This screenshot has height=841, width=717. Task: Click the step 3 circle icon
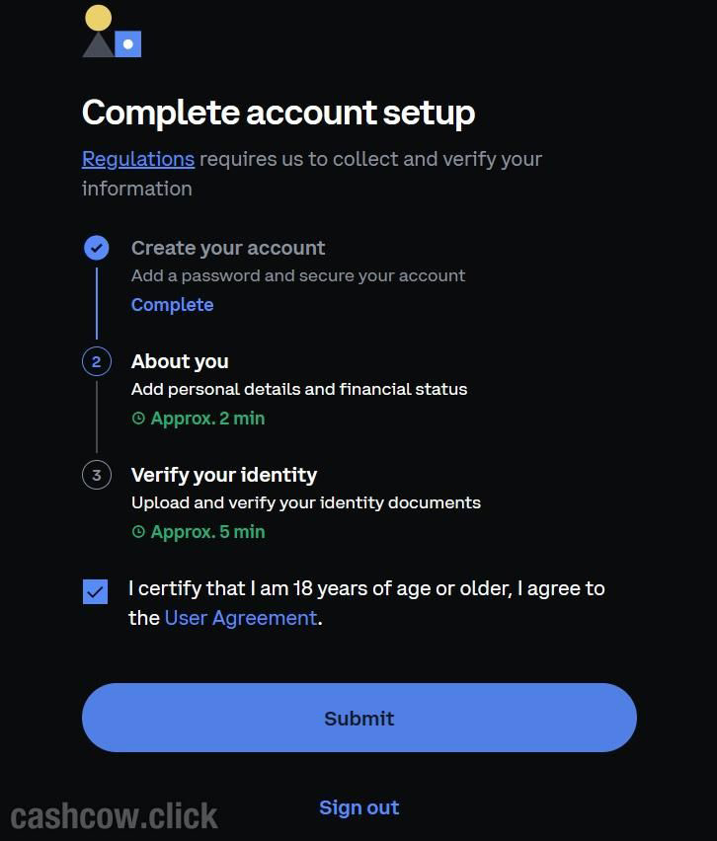tap(96, 475)
